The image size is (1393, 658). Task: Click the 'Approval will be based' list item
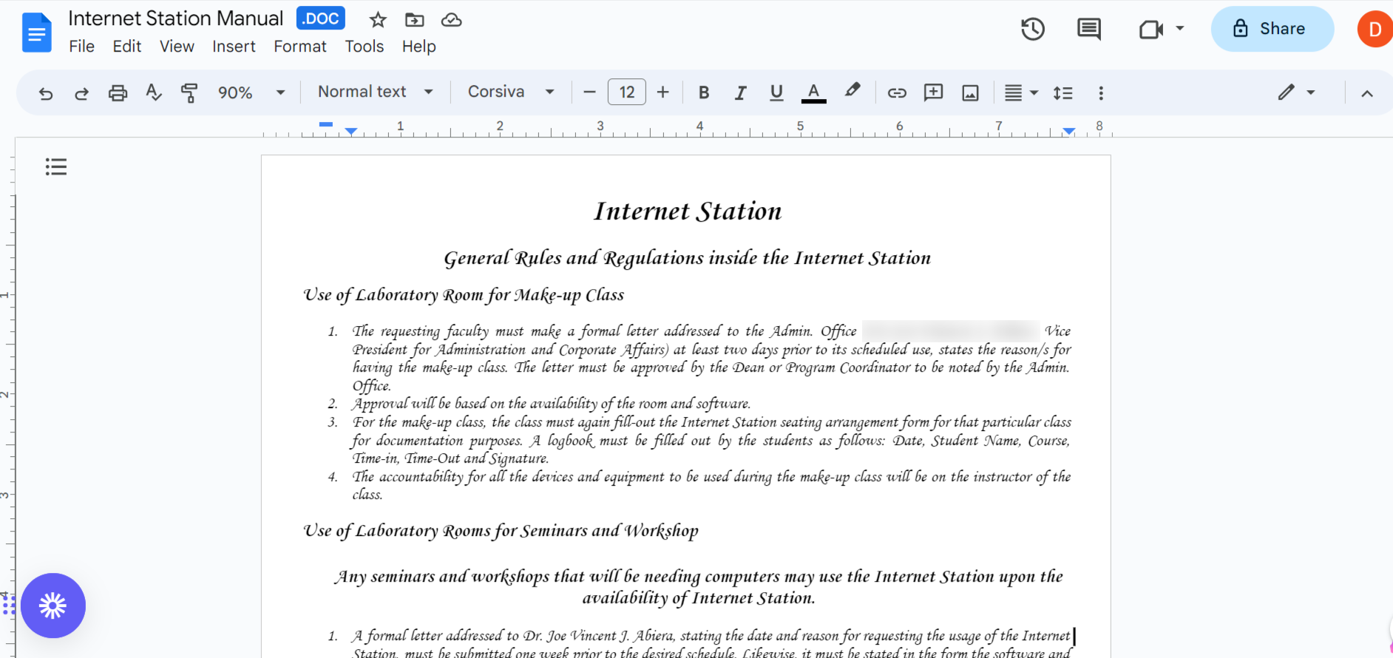click(x=552, y=404)
